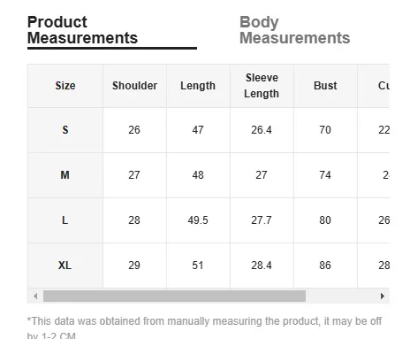Select the L size row label
Screen dimensions: 410x339
click(x=65, y=220)
